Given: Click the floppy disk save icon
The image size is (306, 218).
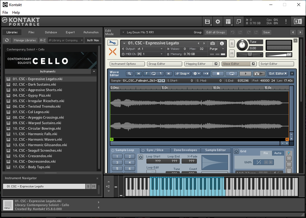Looking at the screenshot, I should click(x=207, y=21).
